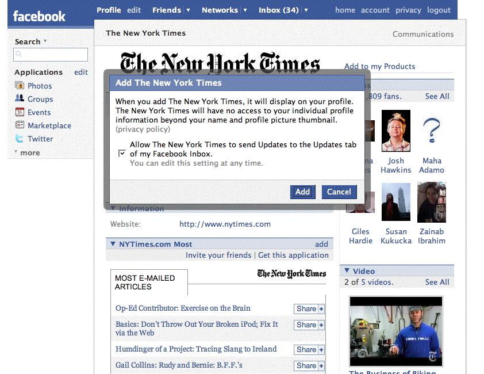
Task: Expand the Networks dropdown menu
Action: click(245, 10)
